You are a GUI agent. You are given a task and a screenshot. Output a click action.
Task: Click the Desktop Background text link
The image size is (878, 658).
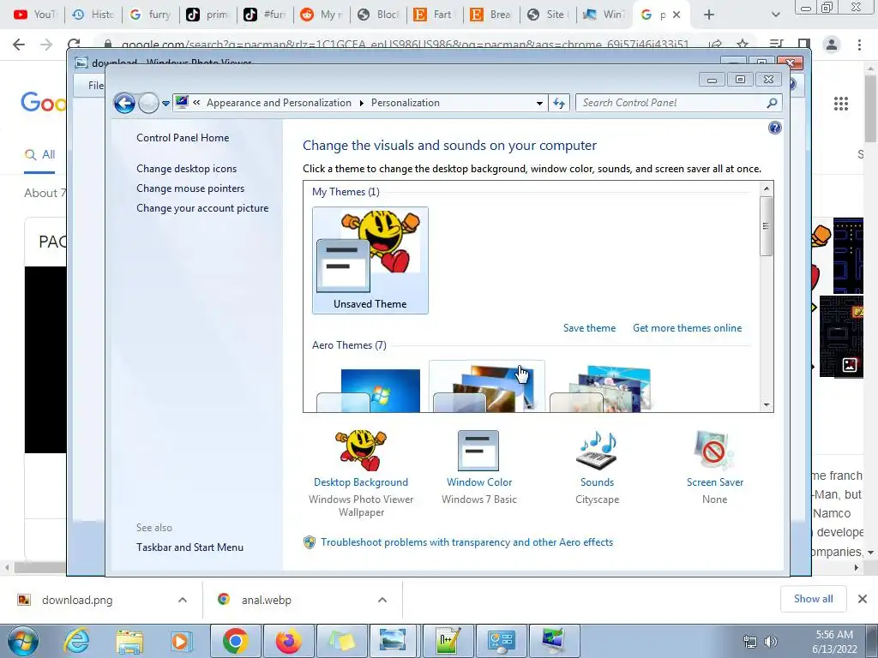[x=361, y=482]
